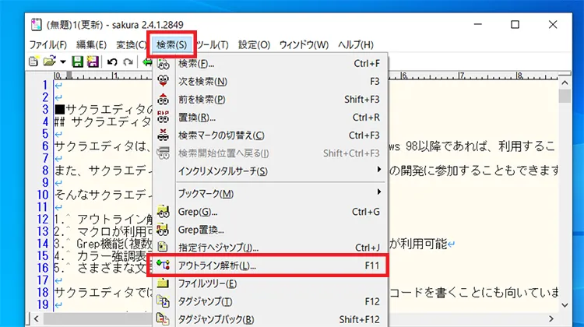The height and width of the screenshot is (327, 584).
Task: Click text 98以降であれば、利用するこ
Action: (480, 146)
